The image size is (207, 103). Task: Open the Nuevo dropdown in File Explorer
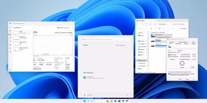click(141, 29)
